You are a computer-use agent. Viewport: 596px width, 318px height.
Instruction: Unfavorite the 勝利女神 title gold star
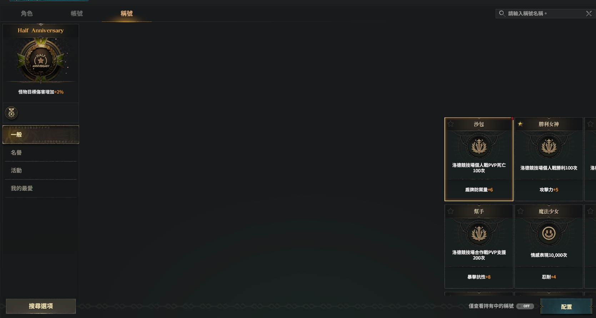tap(520, 124)
